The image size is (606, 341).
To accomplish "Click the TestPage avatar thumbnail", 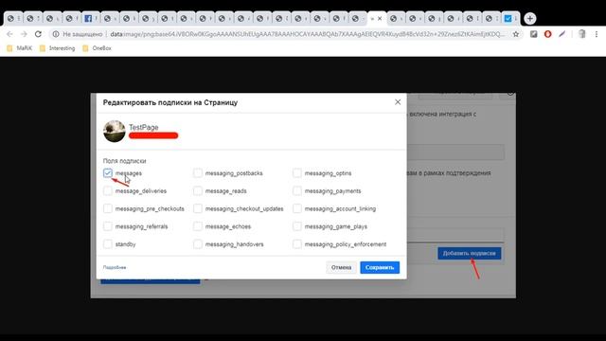I will point(115,131).
